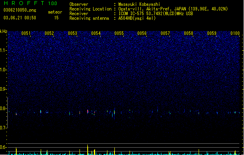
Task: Select the 0055 time label
Action: (x=119, y=33)
